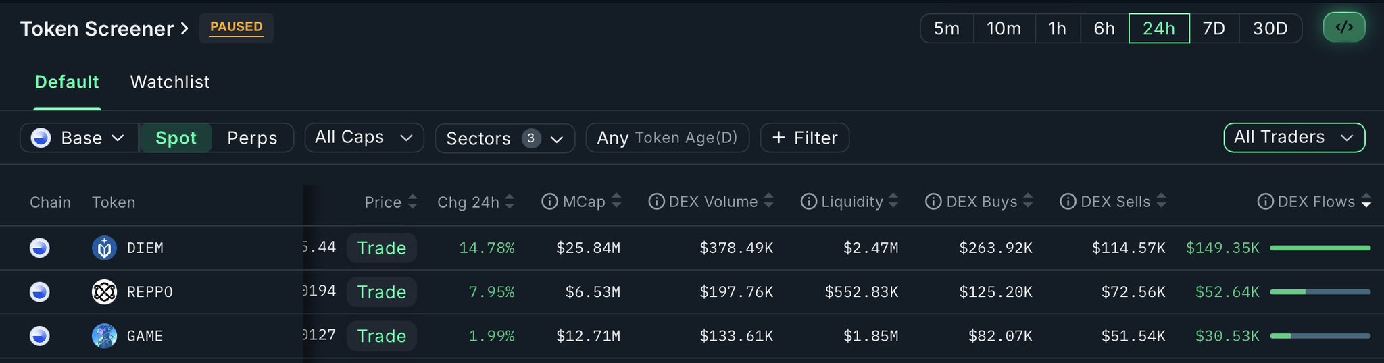Screen dimensions: 1384x363
Task: Click the DIEM token logo
Action: click(104, 248)
